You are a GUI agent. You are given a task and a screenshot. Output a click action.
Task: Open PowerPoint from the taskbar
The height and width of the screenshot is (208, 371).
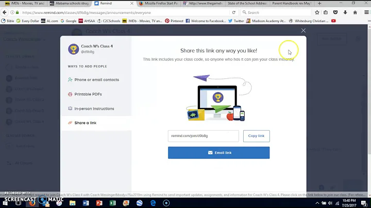99,203
